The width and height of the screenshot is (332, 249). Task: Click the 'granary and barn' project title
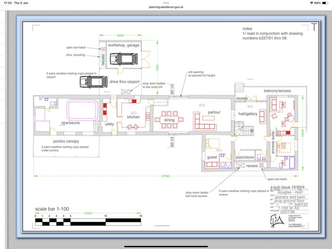(x=290, y=197)
